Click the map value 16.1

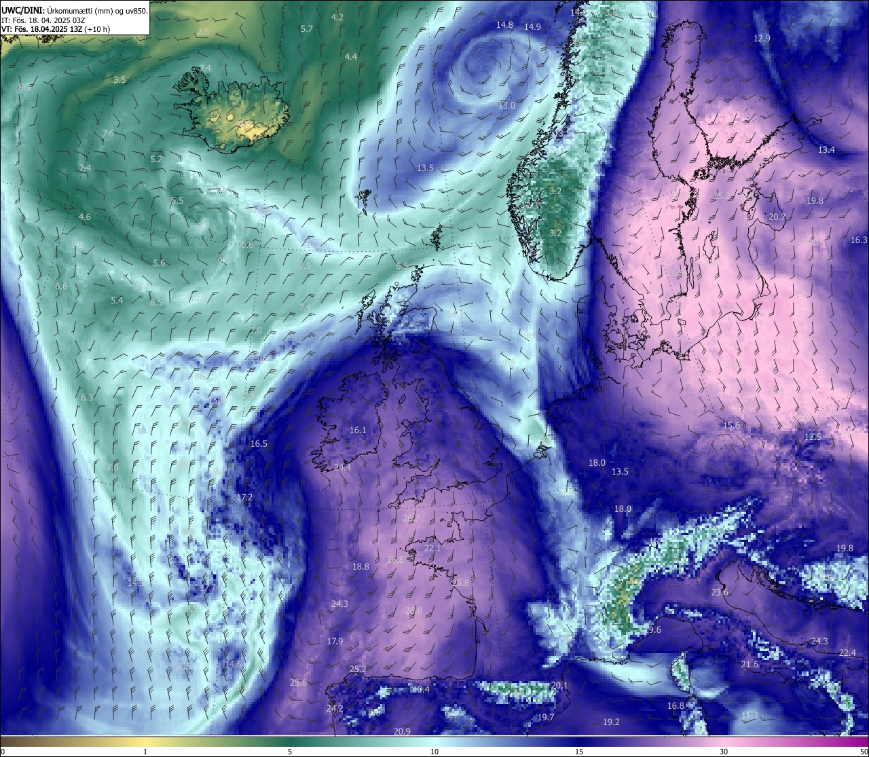(358, 430)
